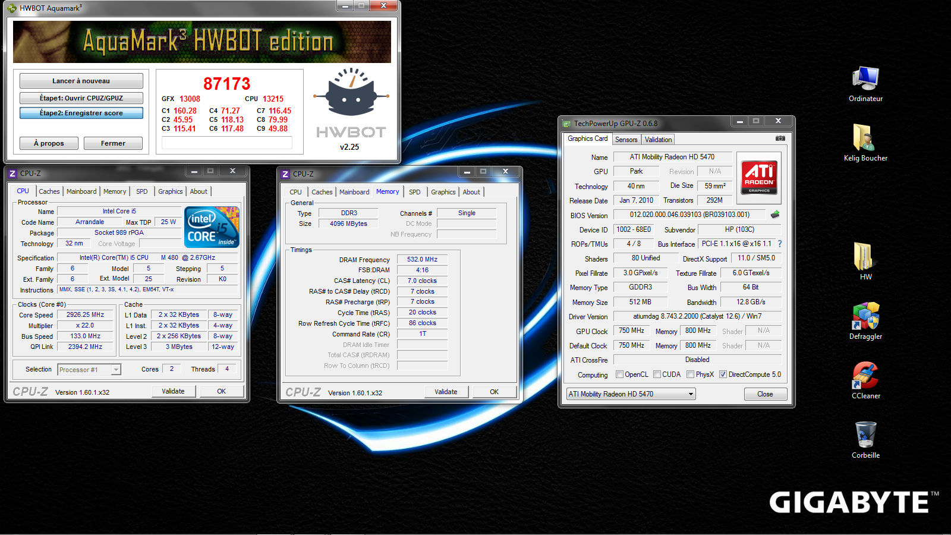Click the Instructions MMX SSE list field
Screen dimensions: 951x535
coord(147,290)
